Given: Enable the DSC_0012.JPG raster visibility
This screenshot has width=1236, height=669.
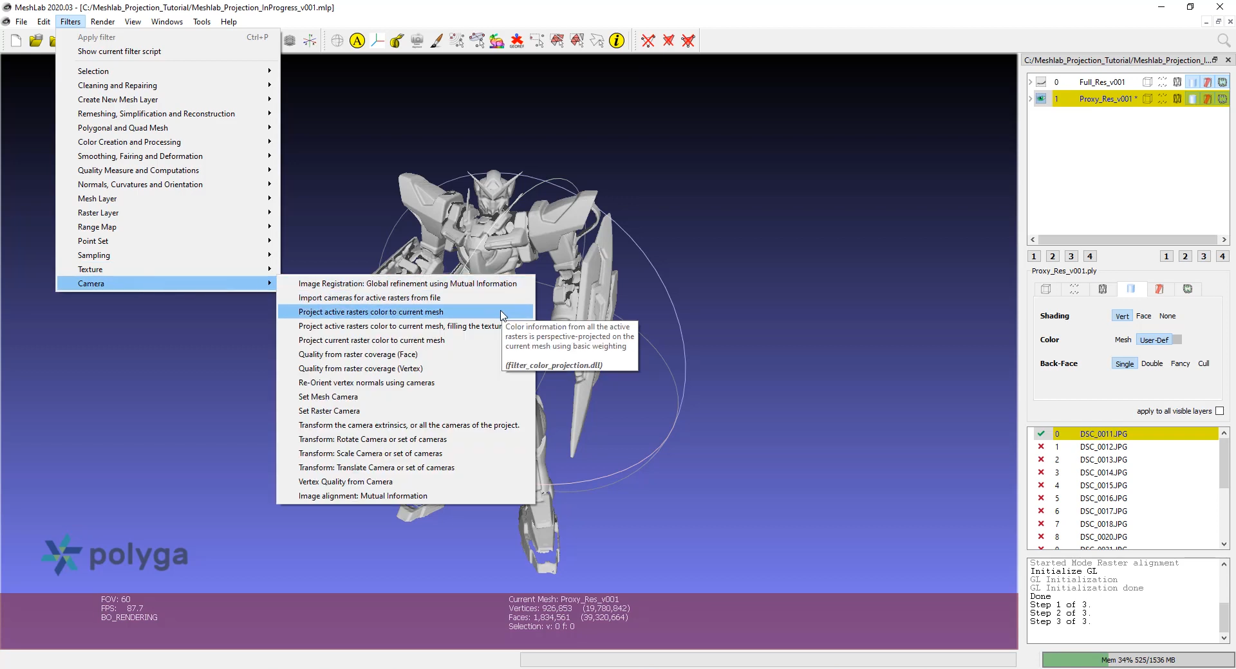Looking at the screenshot, I should 1041,447.
